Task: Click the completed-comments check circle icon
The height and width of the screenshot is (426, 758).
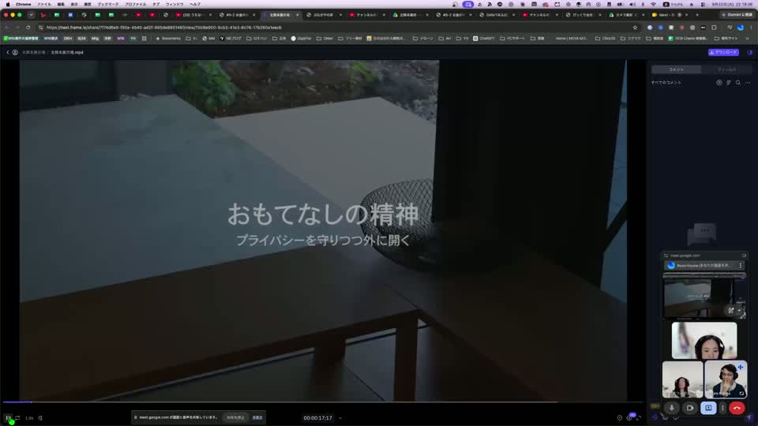Action: point(719,83)
